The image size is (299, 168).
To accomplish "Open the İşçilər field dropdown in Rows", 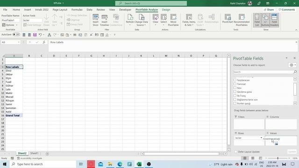I will (x=261, y=138).
